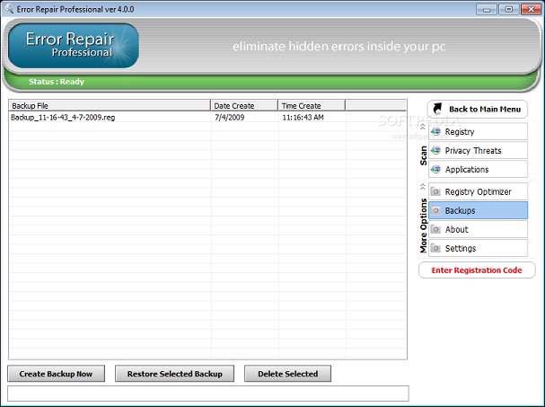Image resolution: width=545 pixels, height=407 pixels.
Task: Select the Backups menu label
Action: point(460,210)
